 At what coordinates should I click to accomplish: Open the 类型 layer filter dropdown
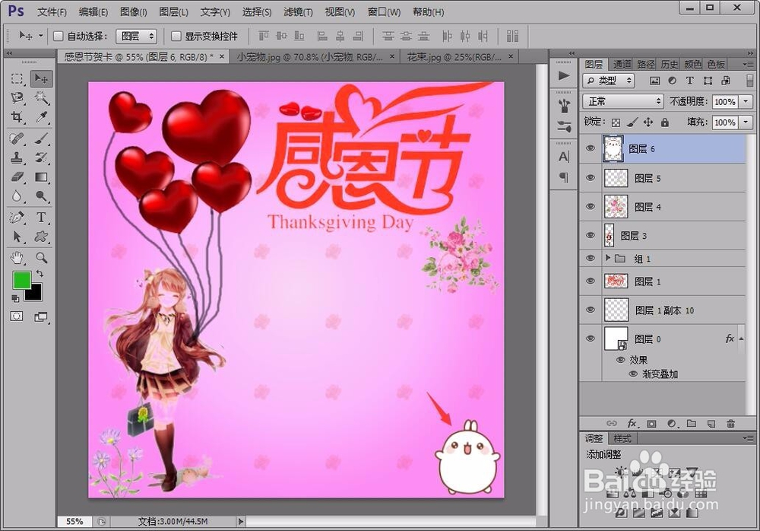608,80
